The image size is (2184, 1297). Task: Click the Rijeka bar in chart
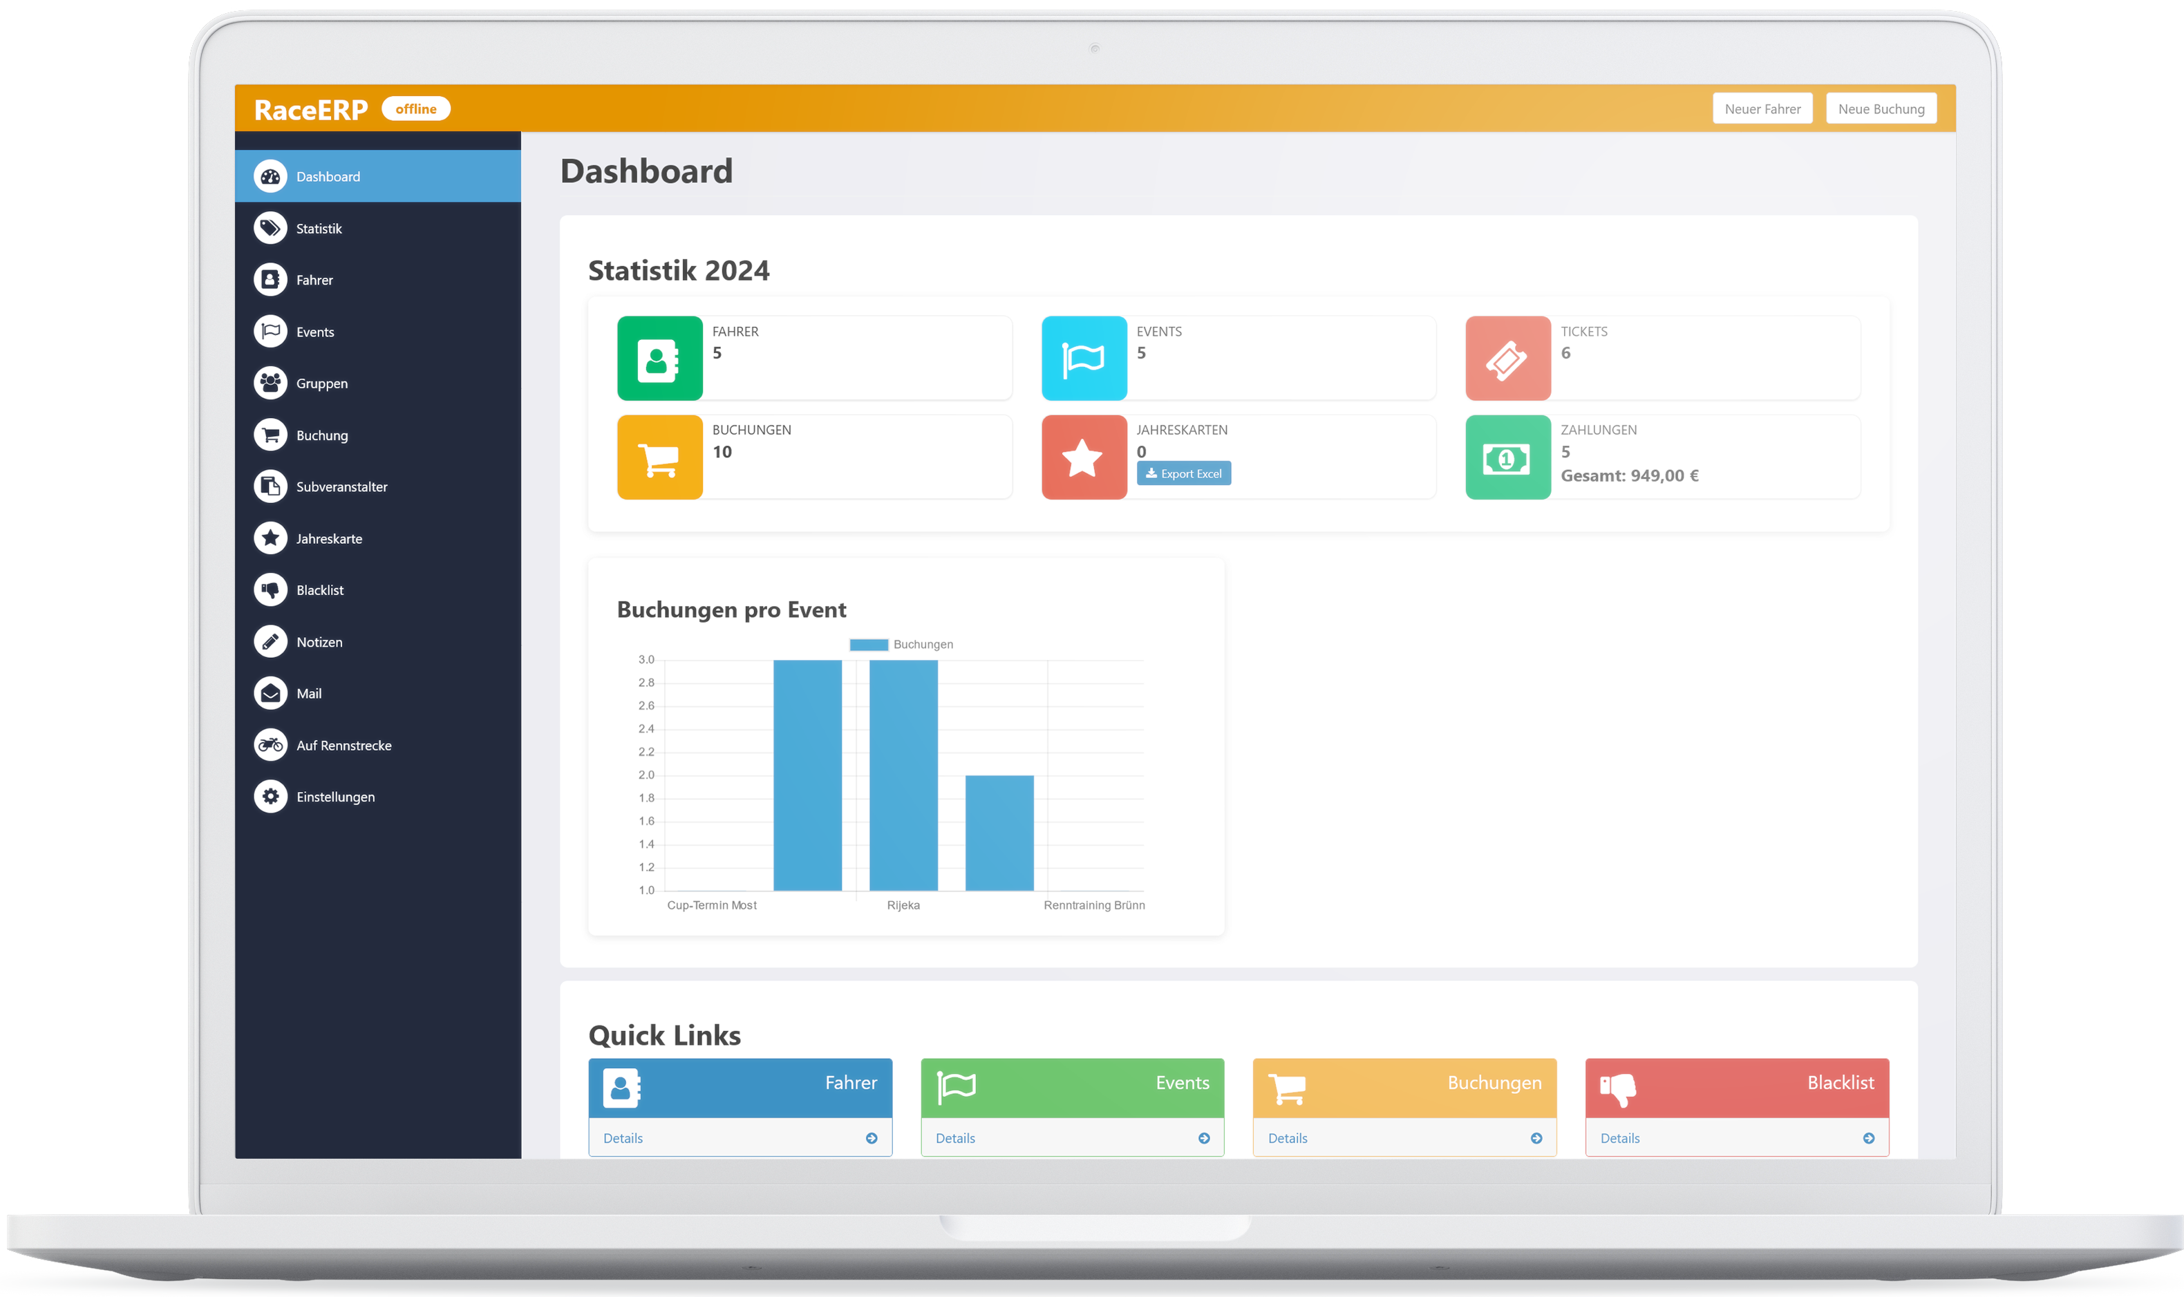point(903,775)
